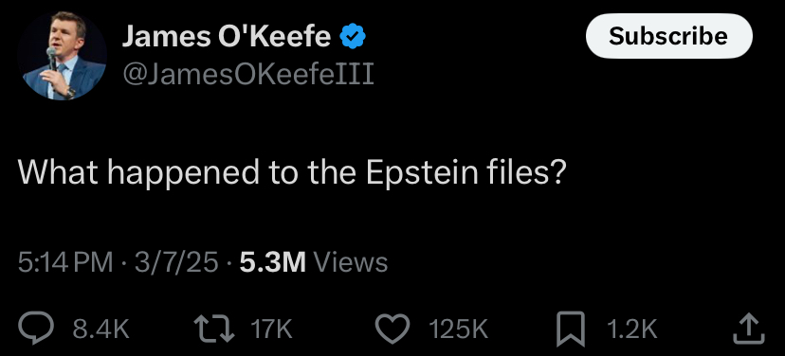Click the 5:14 PM timestamp
Screen dimensions: 785x356
(65, 262)
